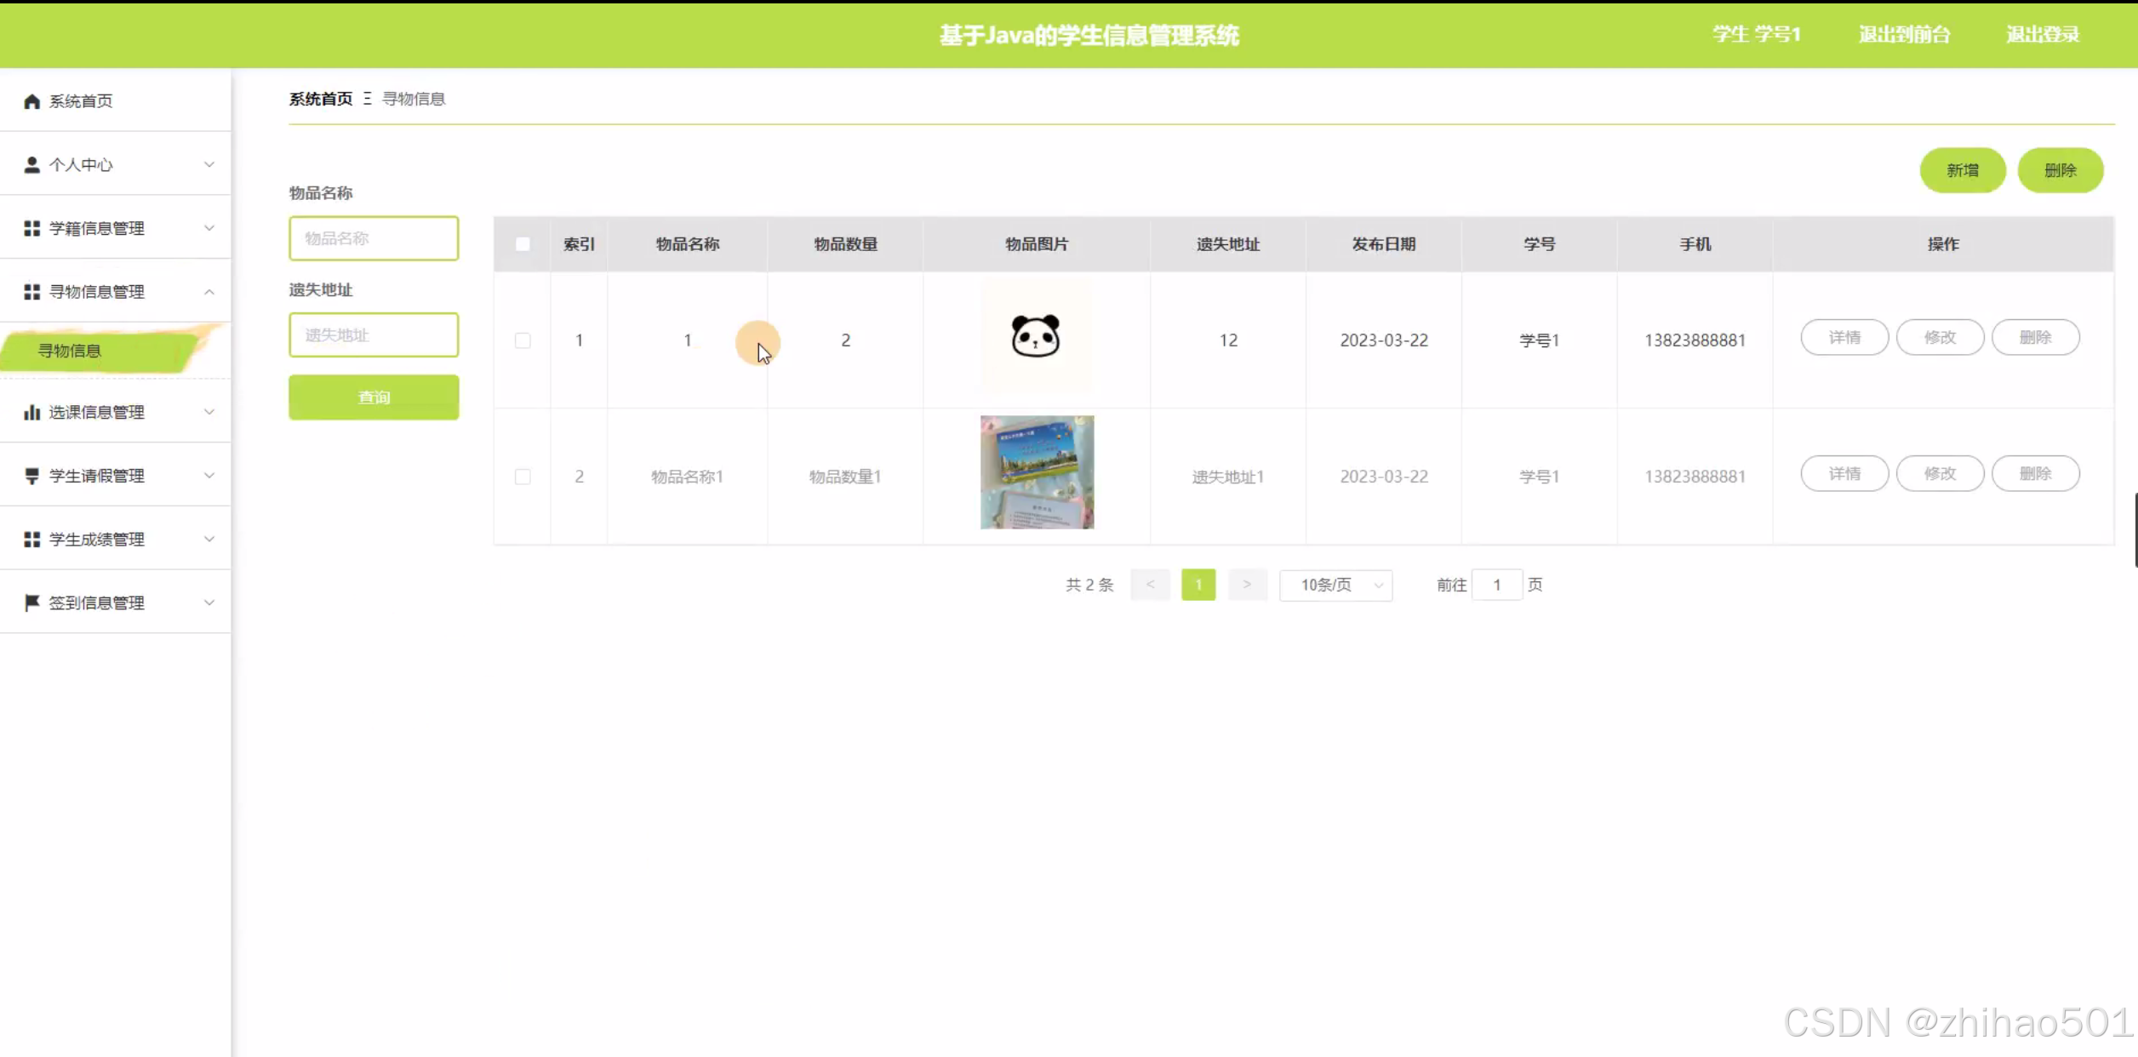Image resolution: width=2138 pixels, height=1057 pixels.
Task: Click 退出登录 in the top bar
Action: point(2042,35)
